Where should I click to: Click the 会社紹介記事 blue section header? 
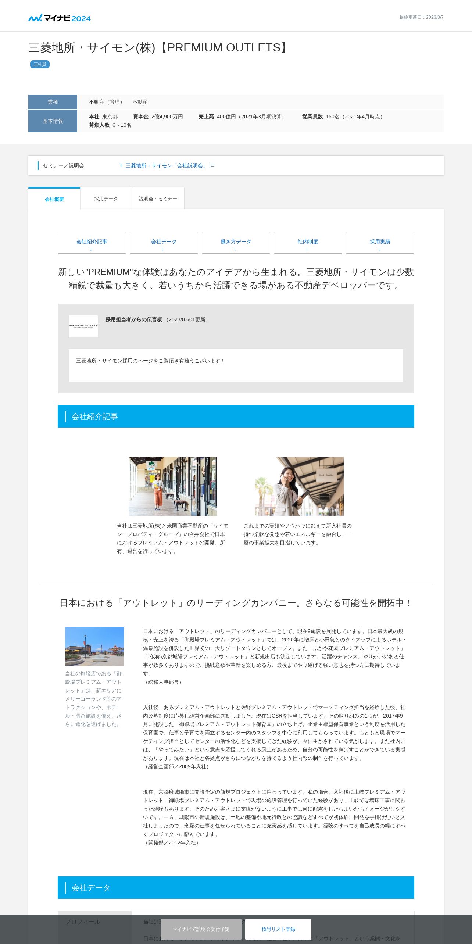click(236, 416)
